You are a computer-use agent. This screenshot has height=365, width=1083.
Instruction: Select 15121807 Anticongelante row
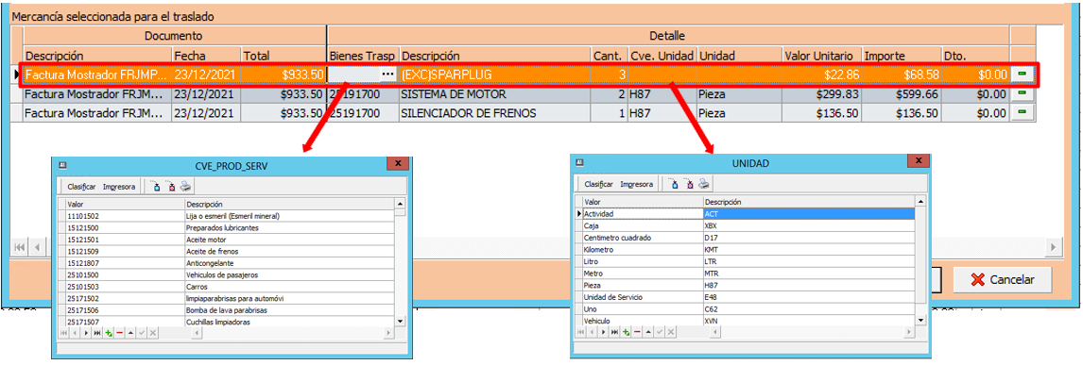228,263
